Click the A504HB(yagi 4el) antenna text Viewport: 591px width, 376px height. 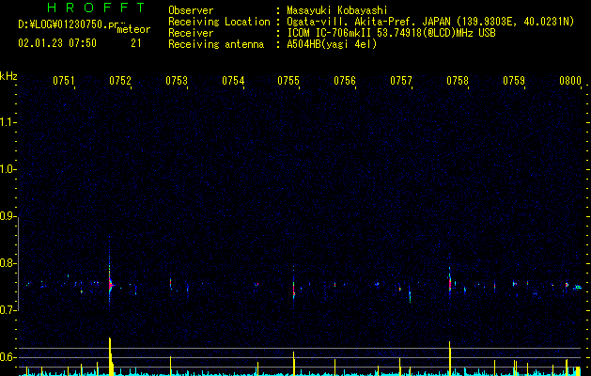[332, 44]
